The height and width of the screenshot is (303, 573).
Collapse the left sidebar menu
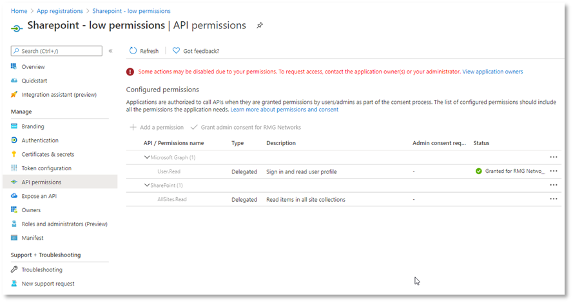(110, 51)
